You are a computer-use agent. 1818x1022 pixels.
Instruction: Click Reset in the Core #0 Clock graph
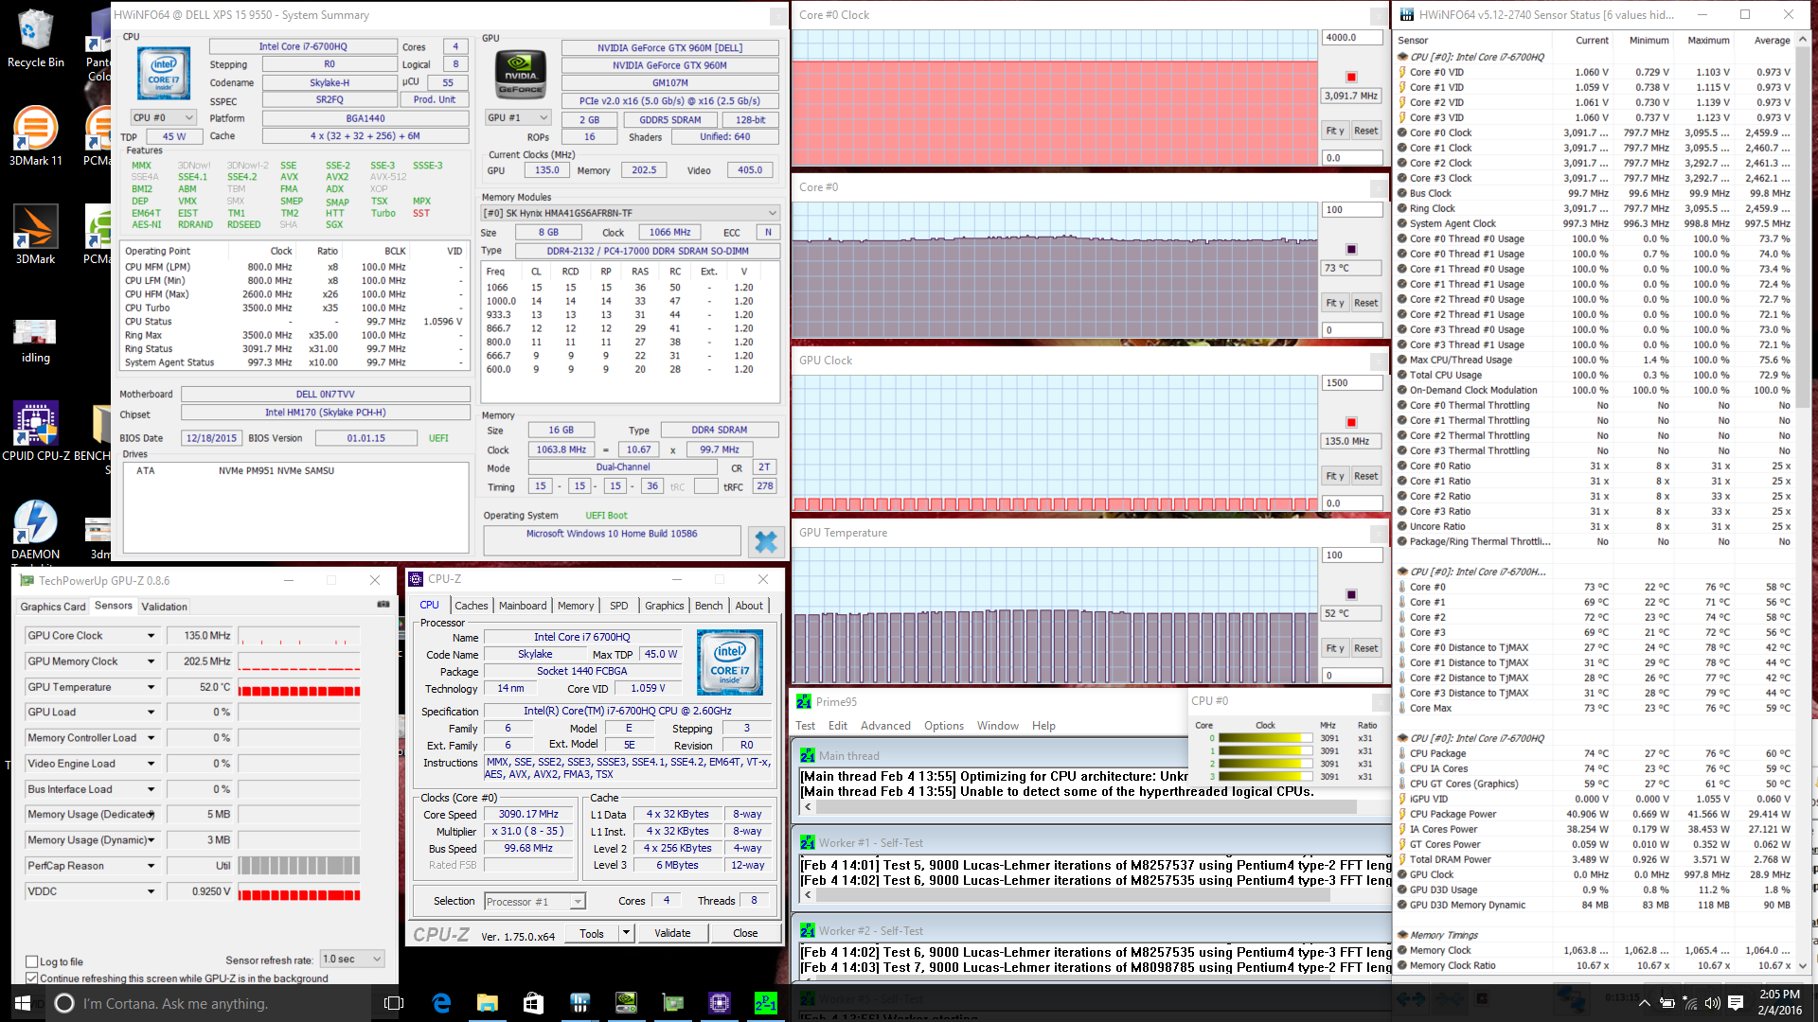pos(1365,131)
